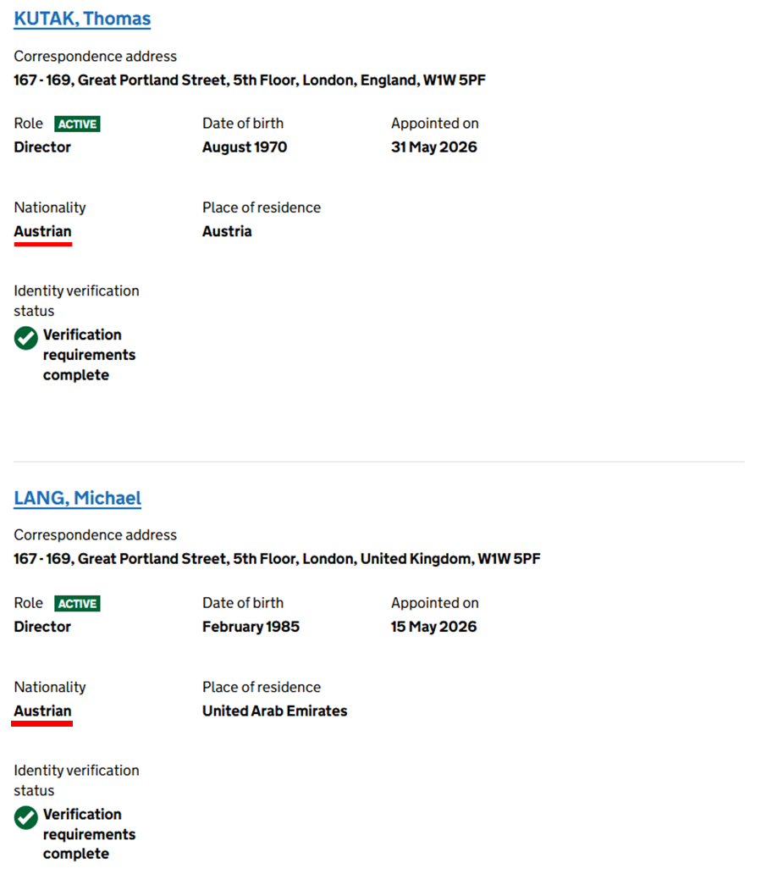This screenshot has width=761, height=874.
Task: Click the appointed date 31 May 2026
Action: pos(434,147)
